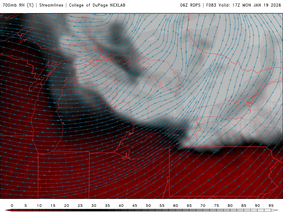Click the colorbar label "60"
The image size is (283, 212).
(175, 206)
